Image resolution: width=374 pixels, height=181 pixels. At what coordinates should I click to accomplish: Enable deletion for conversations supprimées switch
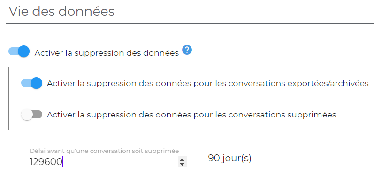tap(32, 115)
